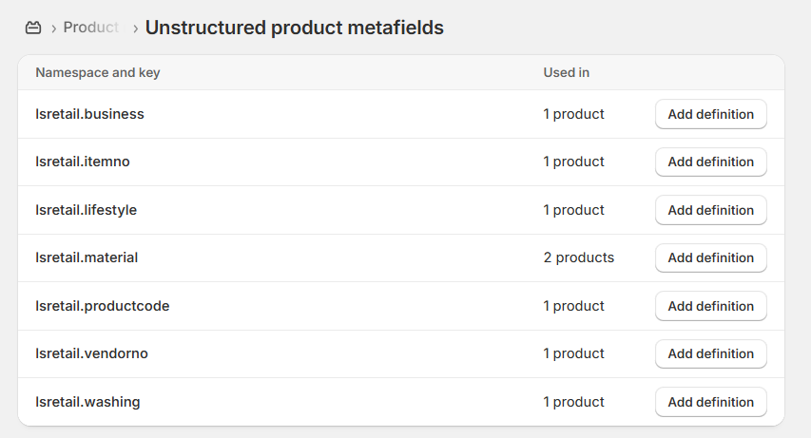Add definition for lsretail.washing
Viewport: 811px width, 438px height.
pos(710,402)
